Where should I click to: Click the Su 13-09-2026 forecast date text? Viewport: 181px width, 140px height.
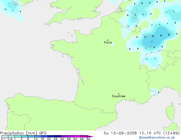coord(120,133)
